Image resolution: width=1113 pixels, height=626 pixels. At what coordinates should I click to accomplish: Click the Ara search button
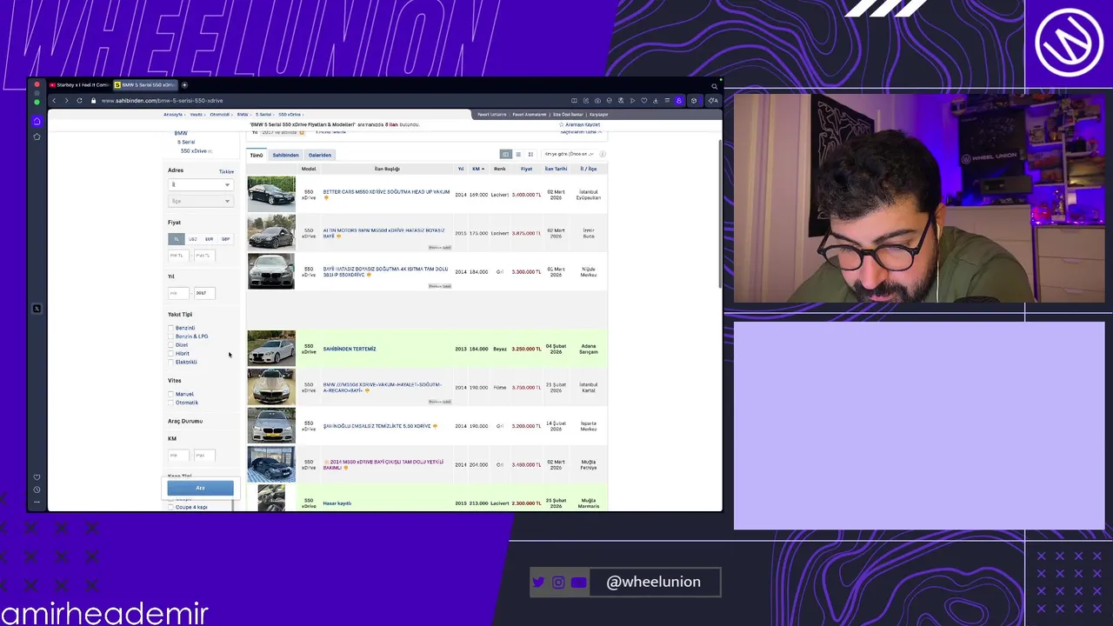[200, 489]
